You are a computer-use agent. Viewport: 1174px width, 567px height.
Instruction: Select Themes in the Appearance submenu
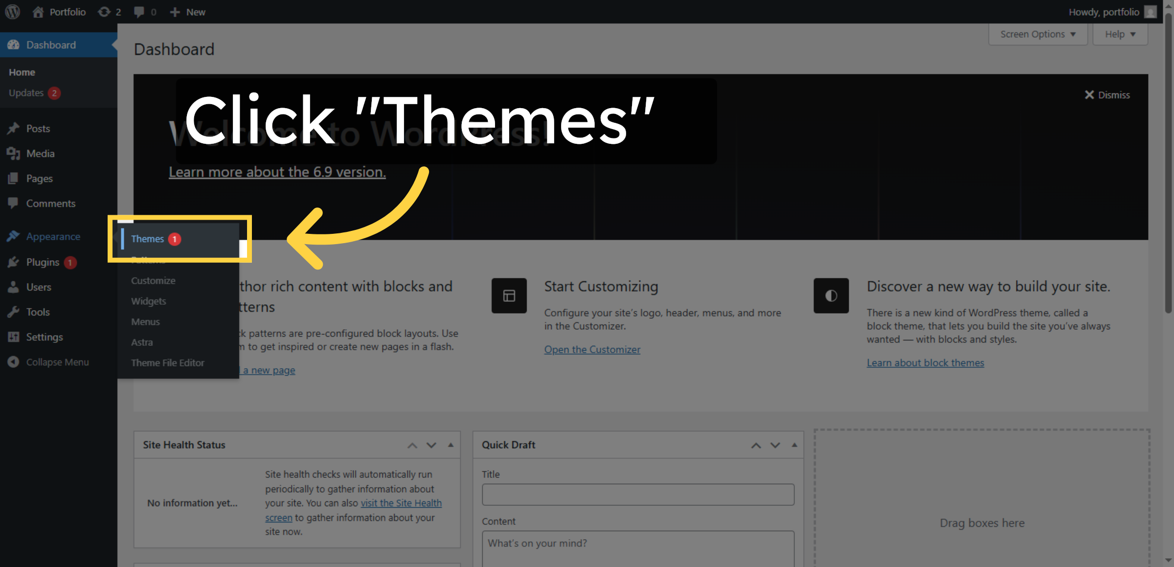coord(147,239)
